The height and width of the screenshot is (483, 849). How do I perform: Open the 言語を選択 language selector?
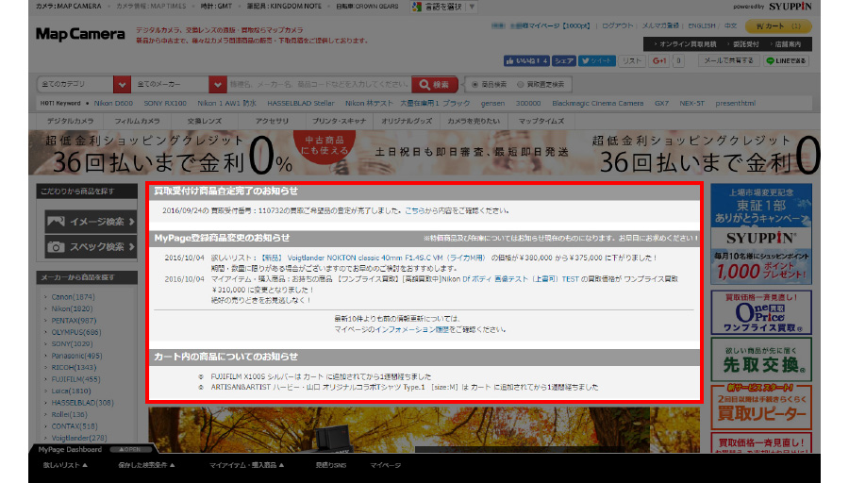pyautogui.click(x=443, y=7)
